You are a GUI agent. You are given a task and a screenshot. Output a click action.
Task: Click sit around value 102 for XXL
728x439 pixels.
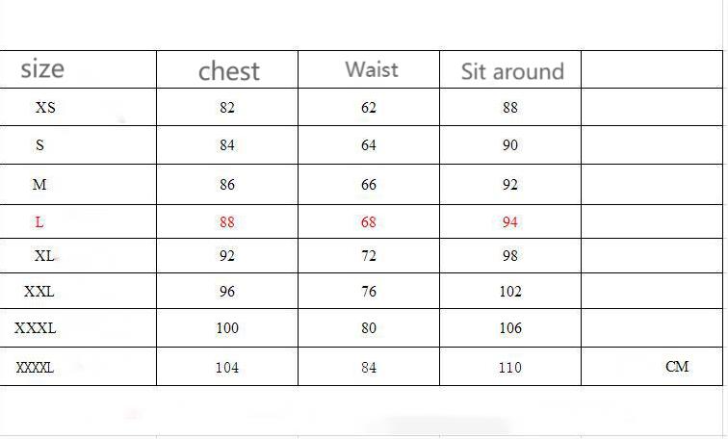pos(510,292)
